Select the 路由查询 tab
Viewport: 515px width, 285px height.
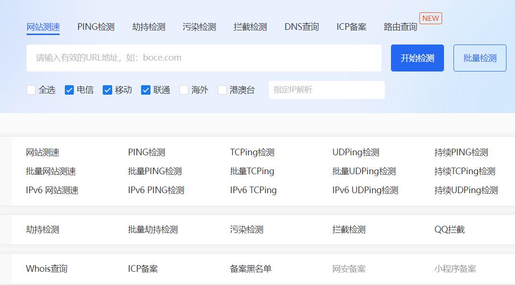pos(400,27)
